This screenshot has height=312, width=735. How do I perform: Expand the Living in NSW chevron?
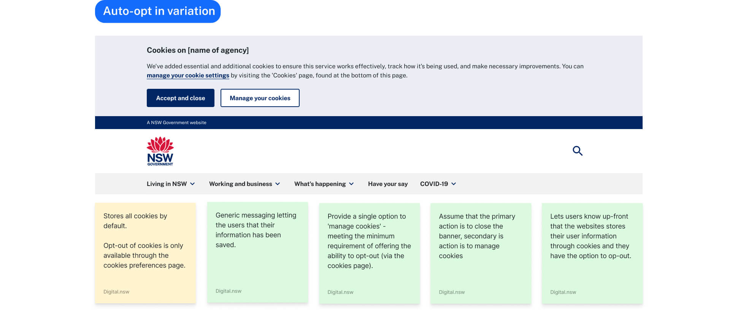[192, 184]
